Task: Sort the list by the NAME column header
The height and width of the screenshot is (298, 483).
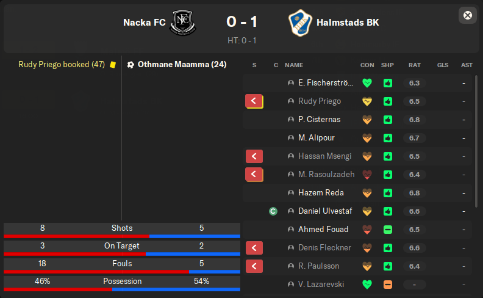Action: pyautogui.click(x=294, y=65)
